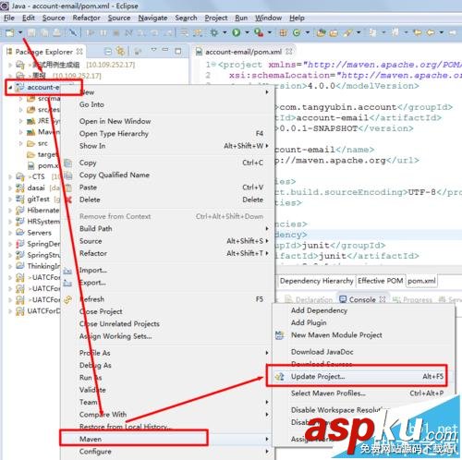
Task: Open the Run dropdown arrow
Action: [x=247, y=32]
